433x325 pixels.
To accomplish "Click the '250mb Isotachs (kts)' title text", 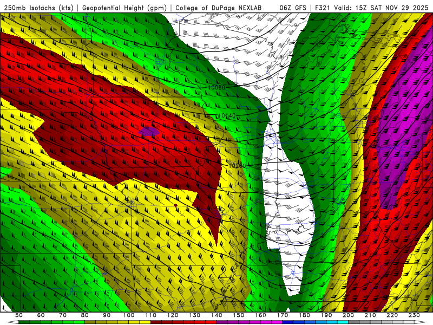I will coord(39,8).
